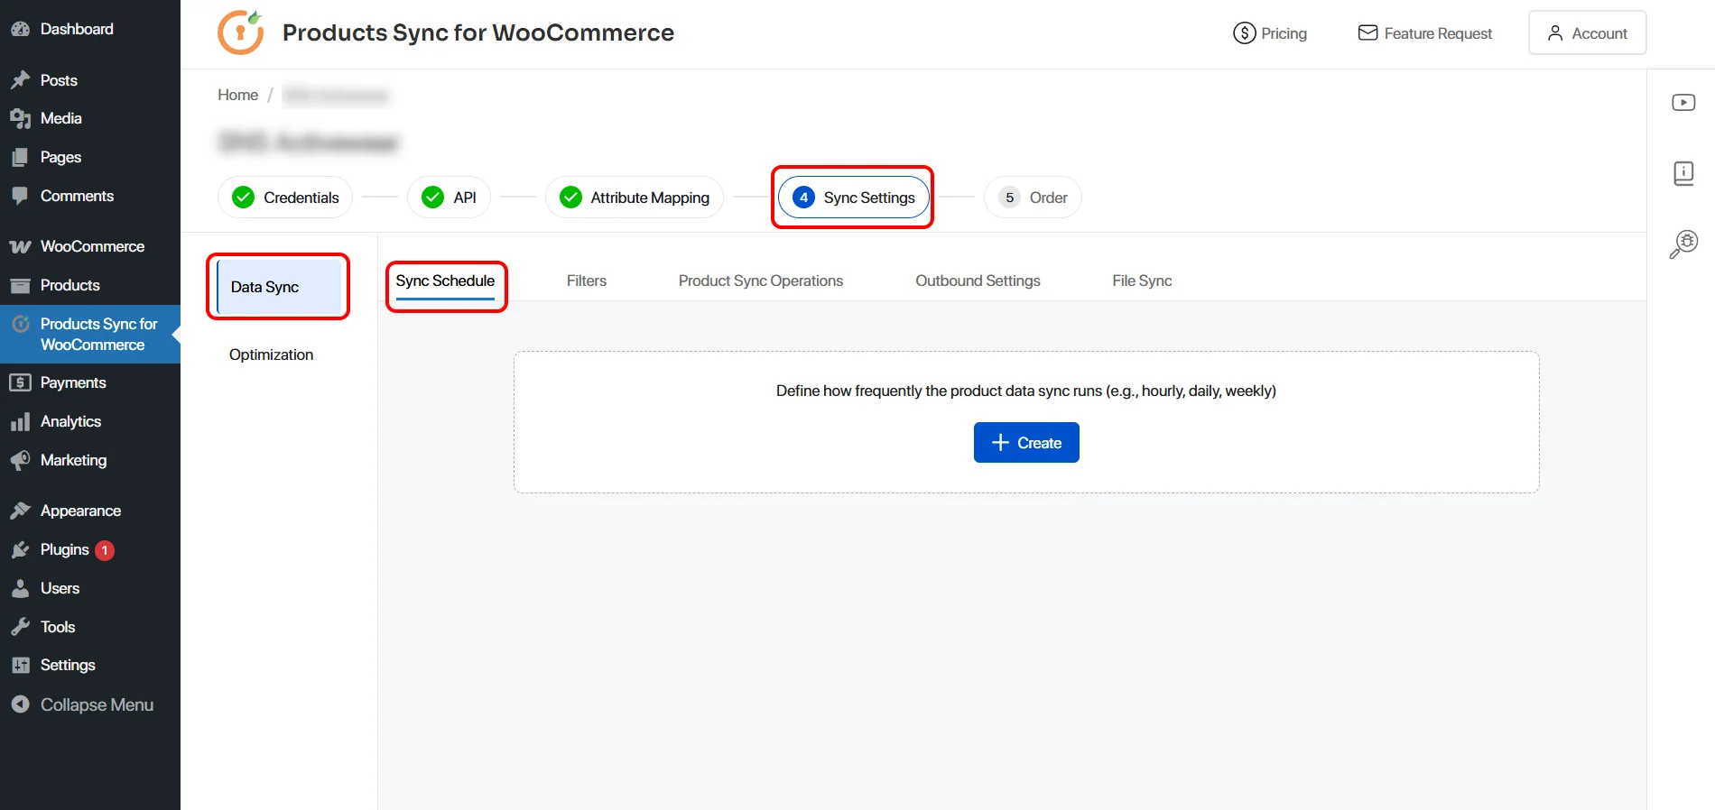Click the Plugins plug icon
Screen dimensions: 1715x810
coord(20,549)
